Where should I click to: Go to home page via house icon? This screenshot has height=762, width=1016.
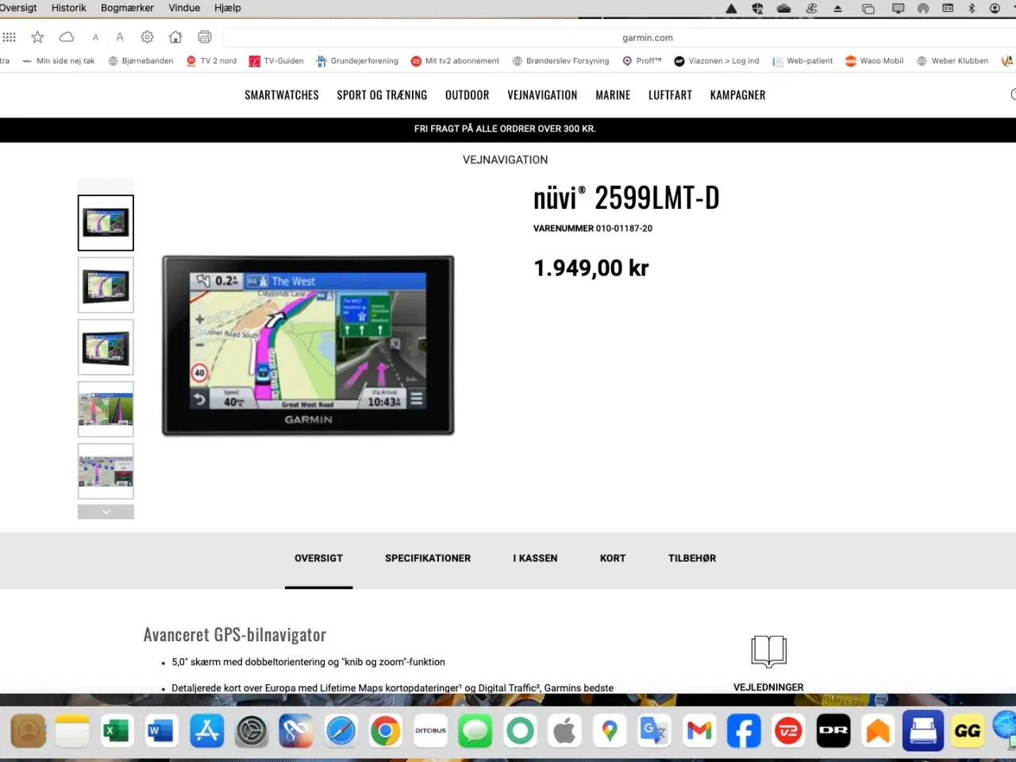(x=175, y=37)
